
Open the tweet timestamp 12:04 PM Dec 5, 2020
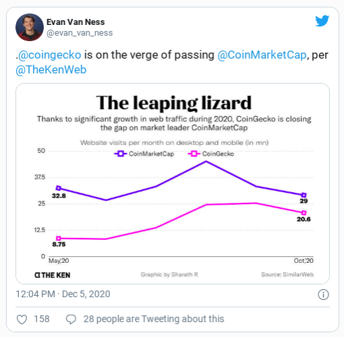[63, 294]
